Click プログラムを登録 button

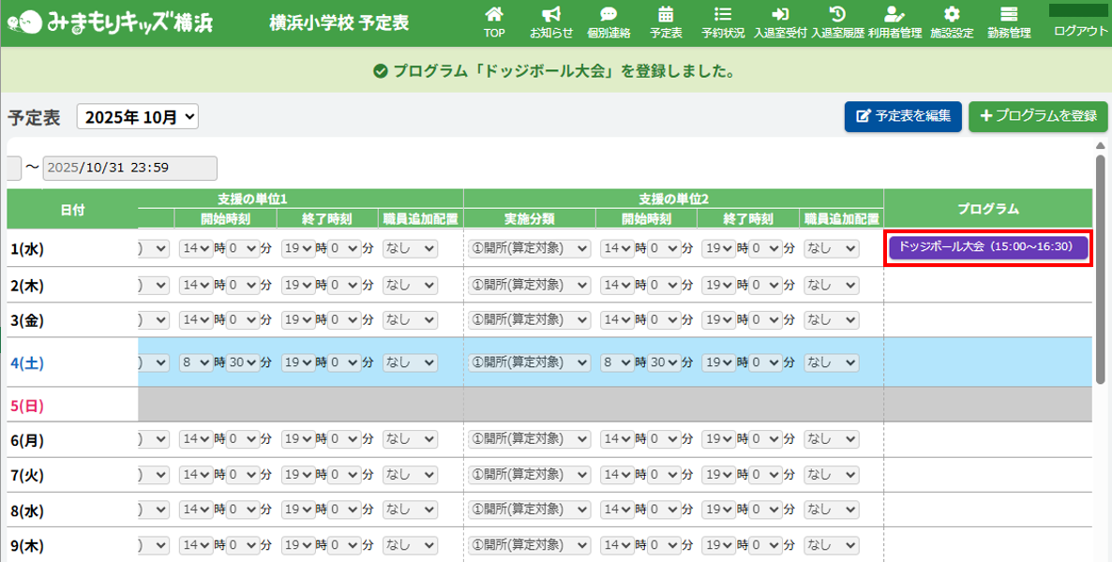coord(1038,116)
